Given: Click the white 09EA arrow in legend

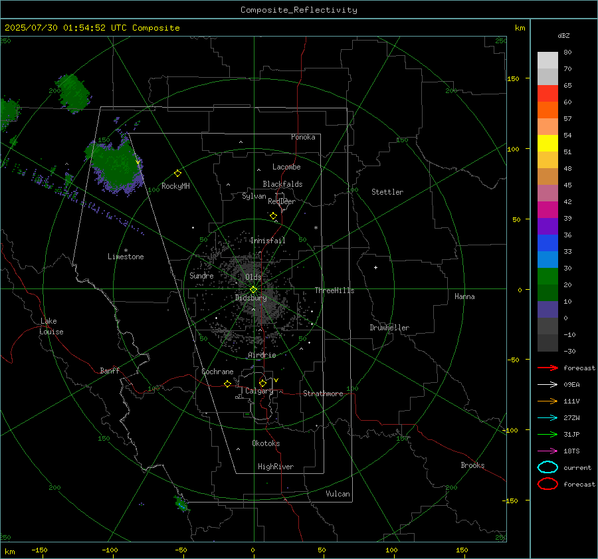Looking at the screenshot, I should click(548, 385).
